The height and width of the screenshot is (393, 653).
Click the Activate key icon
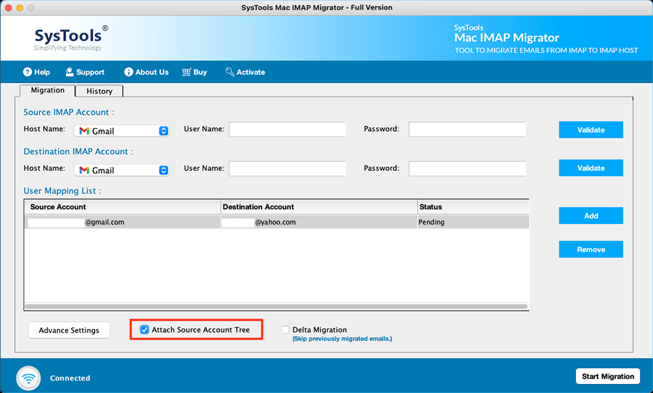[x=229, y=72]
